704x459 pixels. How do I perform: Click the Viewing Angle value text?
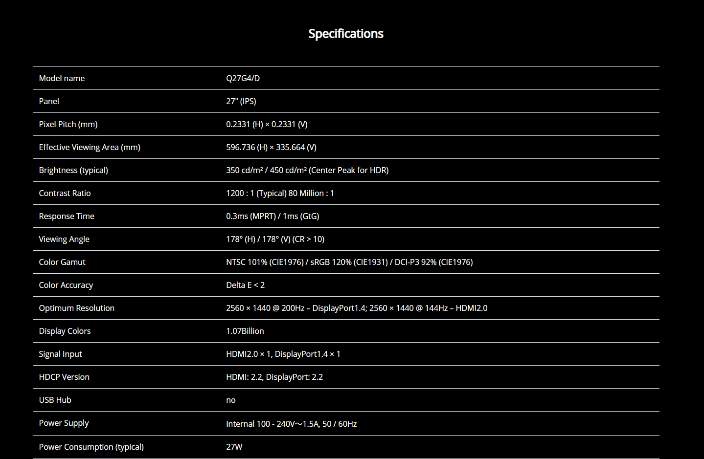(x=275, y=239)
